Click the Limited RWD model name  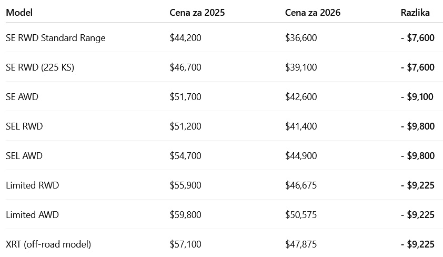click(x=32, y=185)
